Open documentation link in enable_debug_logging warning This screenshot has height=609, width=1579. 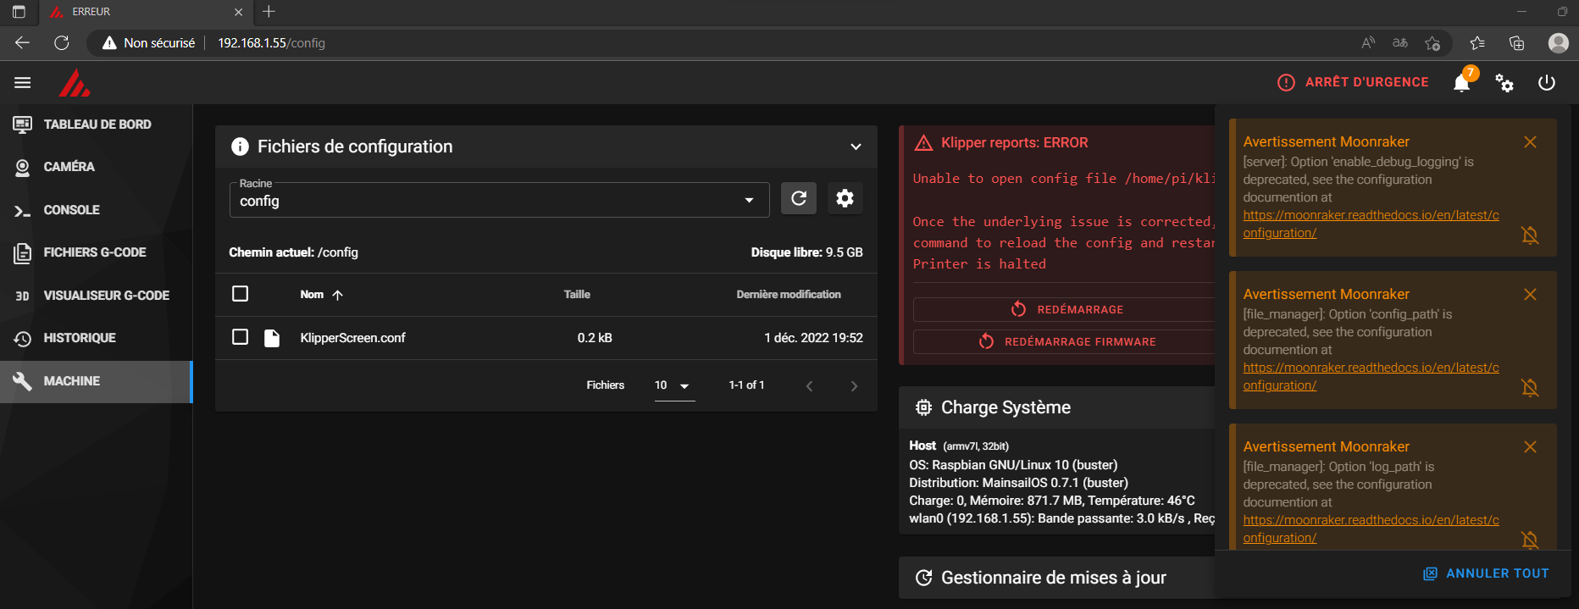pos(1371,224)
